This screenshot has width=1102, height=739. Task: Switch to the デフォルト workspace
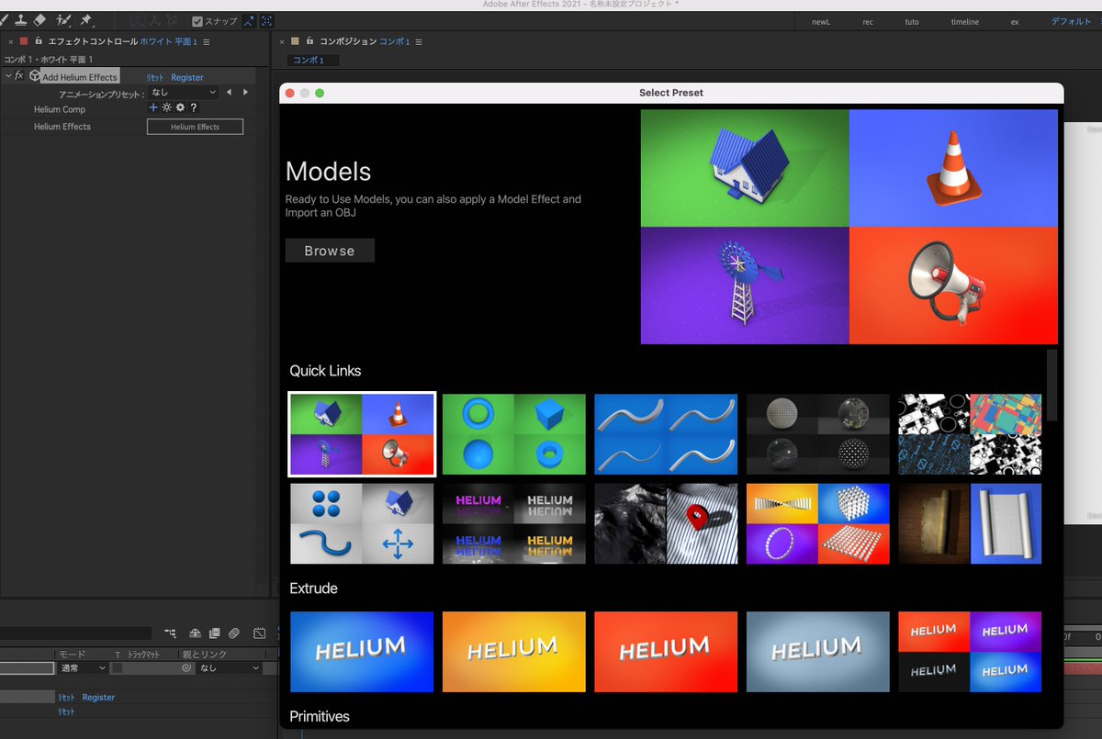tap(1072, 21)
